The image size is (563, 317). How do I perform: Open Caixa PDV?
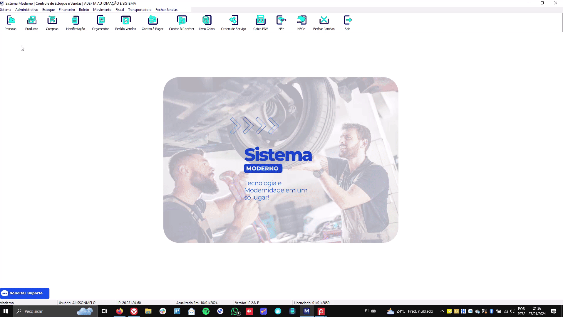point(260,20)
